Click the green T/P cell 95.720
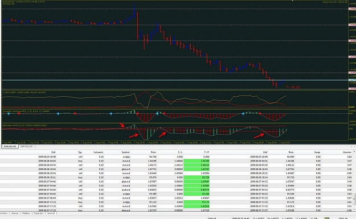This screenshot has height=219, width=356. coord(197,177)
